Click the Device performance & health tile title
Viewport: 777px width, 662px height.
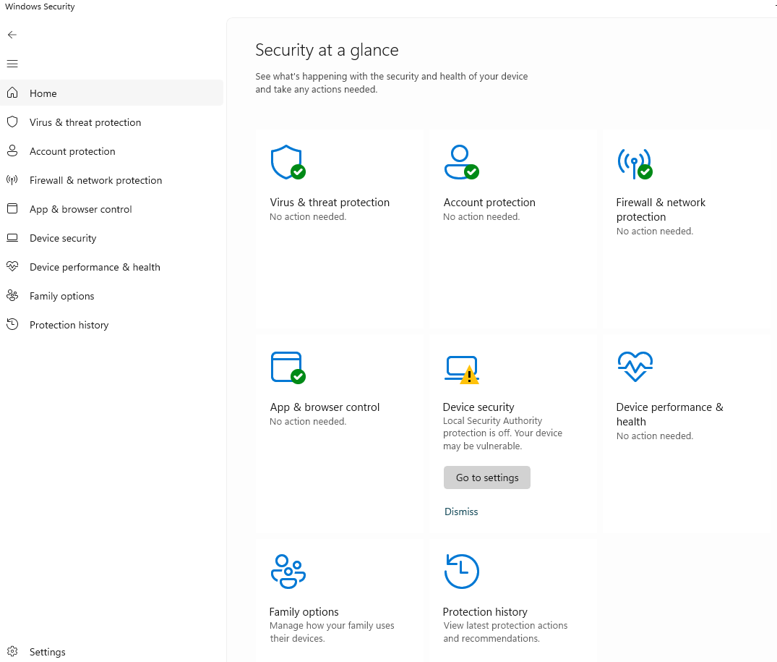click(669, 414)
